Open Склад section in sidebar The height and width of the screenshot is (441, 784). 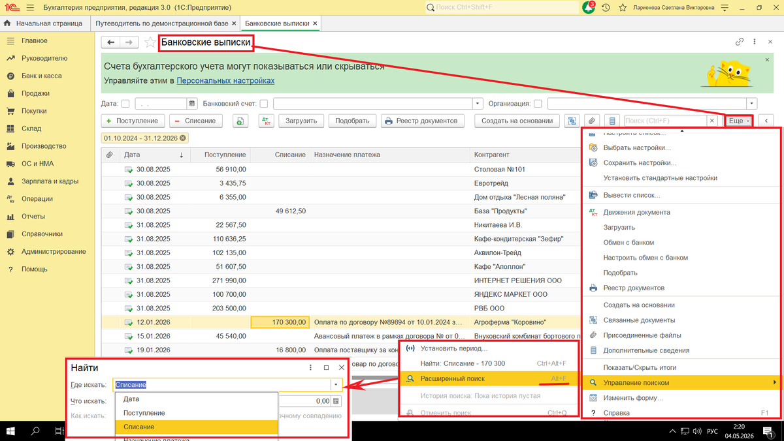(31, 129)
